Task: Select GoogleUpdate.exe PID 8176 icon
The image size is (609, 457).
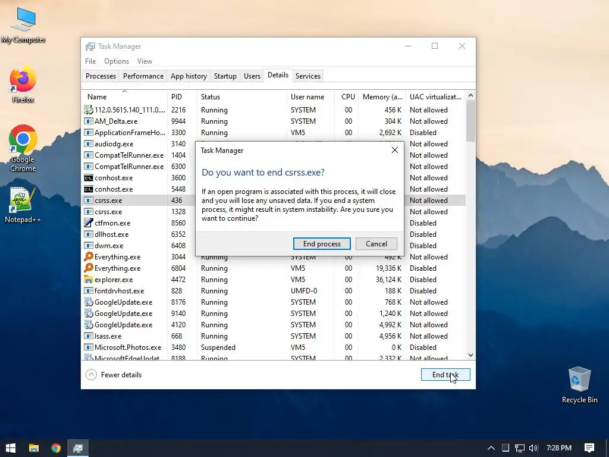Action: tap(89, 302)
